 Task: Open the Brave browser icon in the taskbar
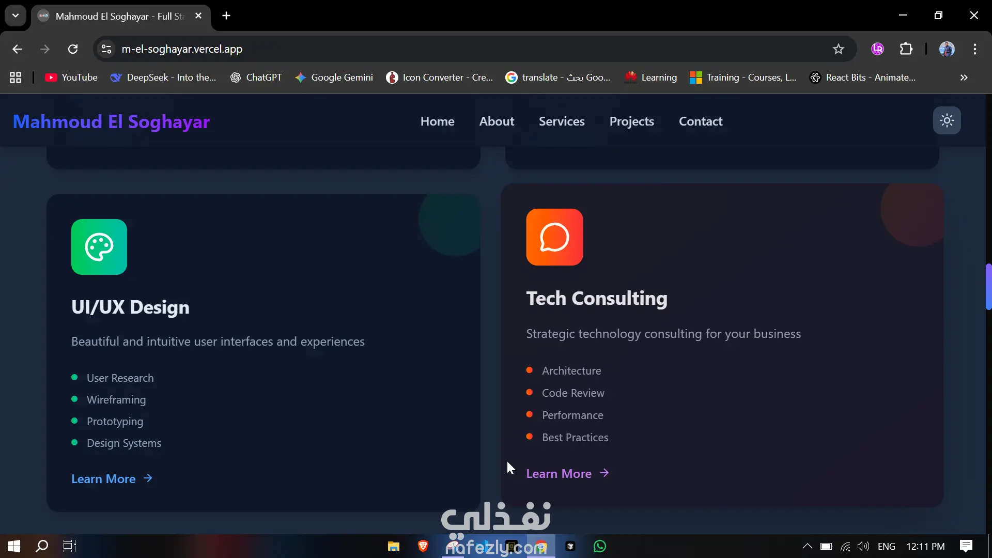tap(423, 546)
